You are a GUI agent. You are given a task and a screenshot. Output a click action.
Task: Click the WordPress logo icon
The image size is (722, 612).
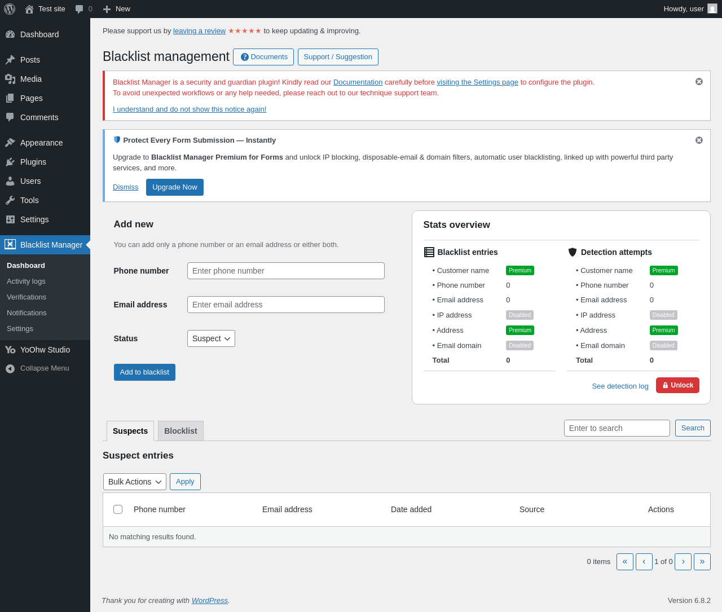point(10,9)
